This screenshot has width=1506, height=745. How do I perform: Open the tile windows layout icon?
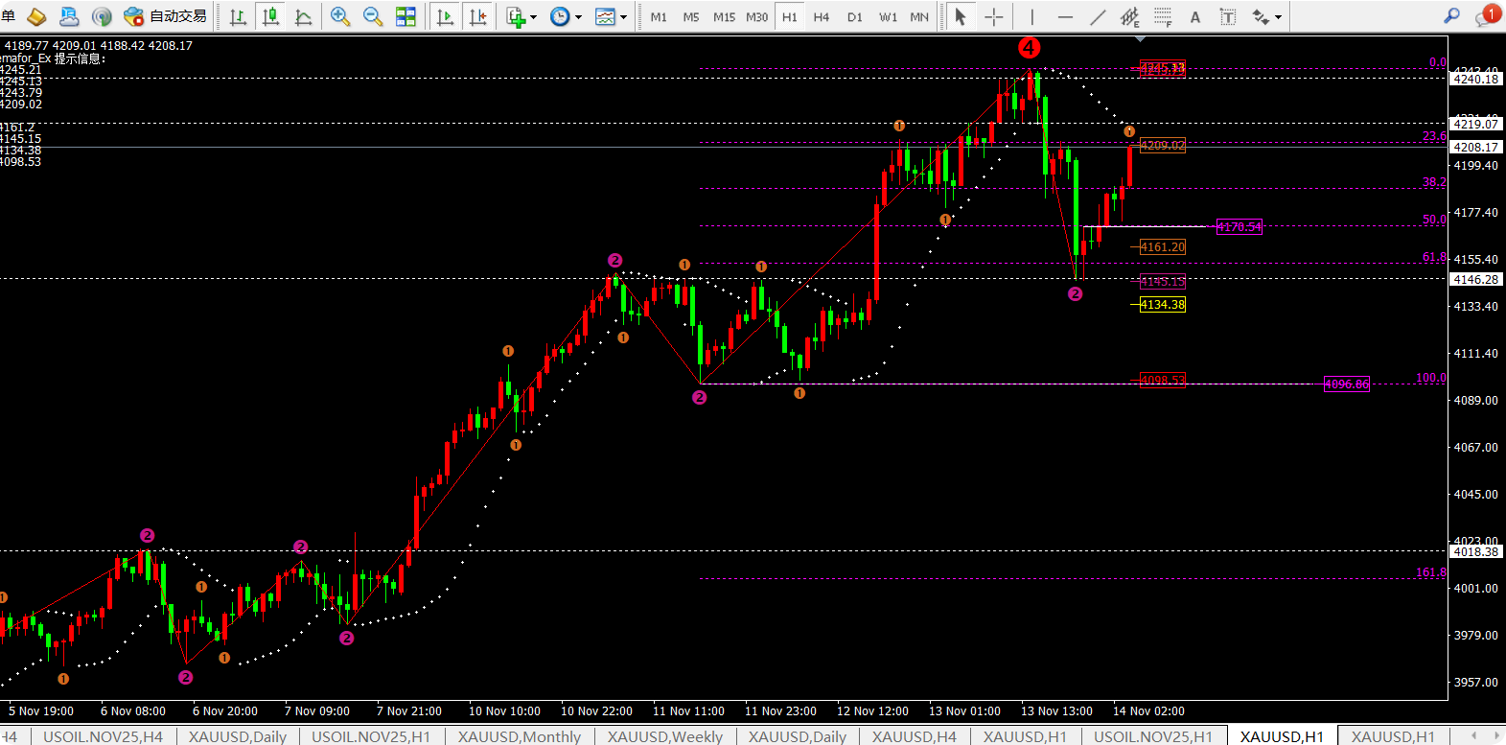[x=405, y=16]
